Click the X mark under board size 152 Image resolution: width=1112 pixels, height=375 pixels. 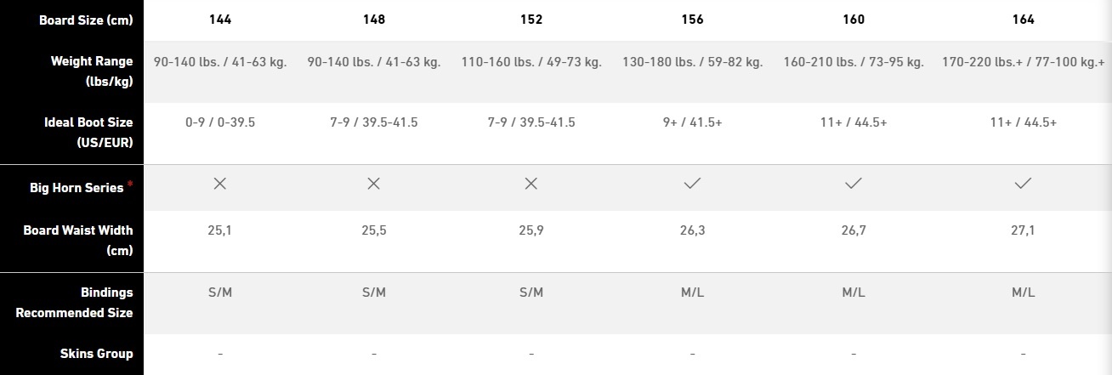pyautogui.click(x=531, y=184)
